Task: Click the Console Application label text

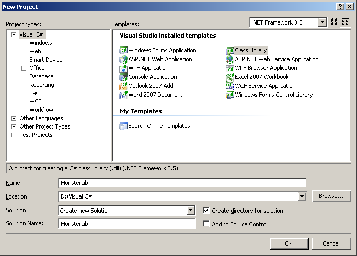Action: [x=153, y=77]
